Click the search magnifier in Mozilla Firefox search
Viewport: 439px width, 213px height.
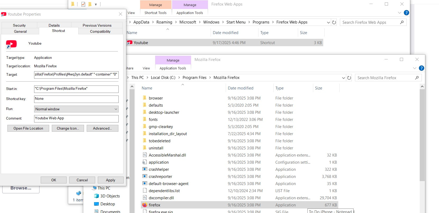point(417,78)
